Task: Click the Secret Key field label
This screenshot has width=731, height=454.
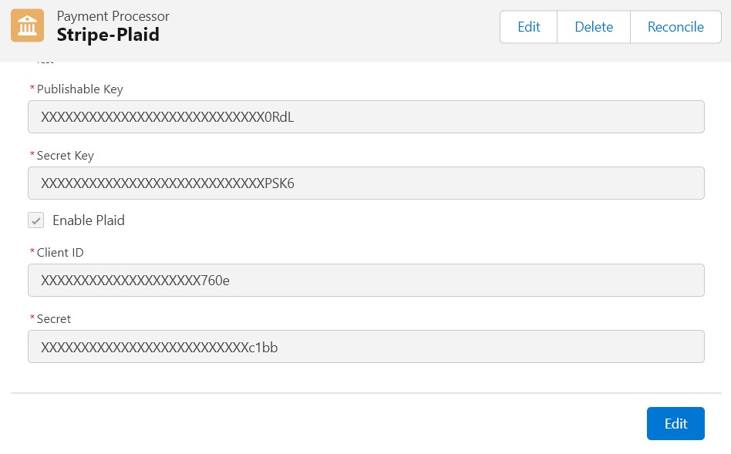Action: pos(66,156)
